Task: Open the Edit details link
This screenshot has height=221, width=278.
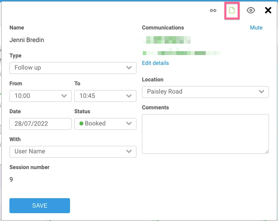Action: coord(155,63)
